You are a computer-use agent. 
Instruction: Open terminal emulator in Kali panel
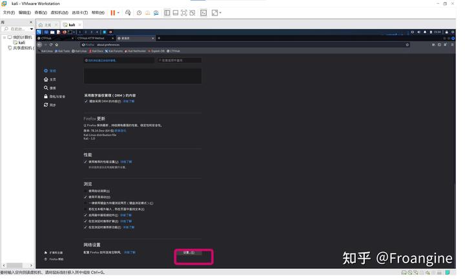[70, 32]
